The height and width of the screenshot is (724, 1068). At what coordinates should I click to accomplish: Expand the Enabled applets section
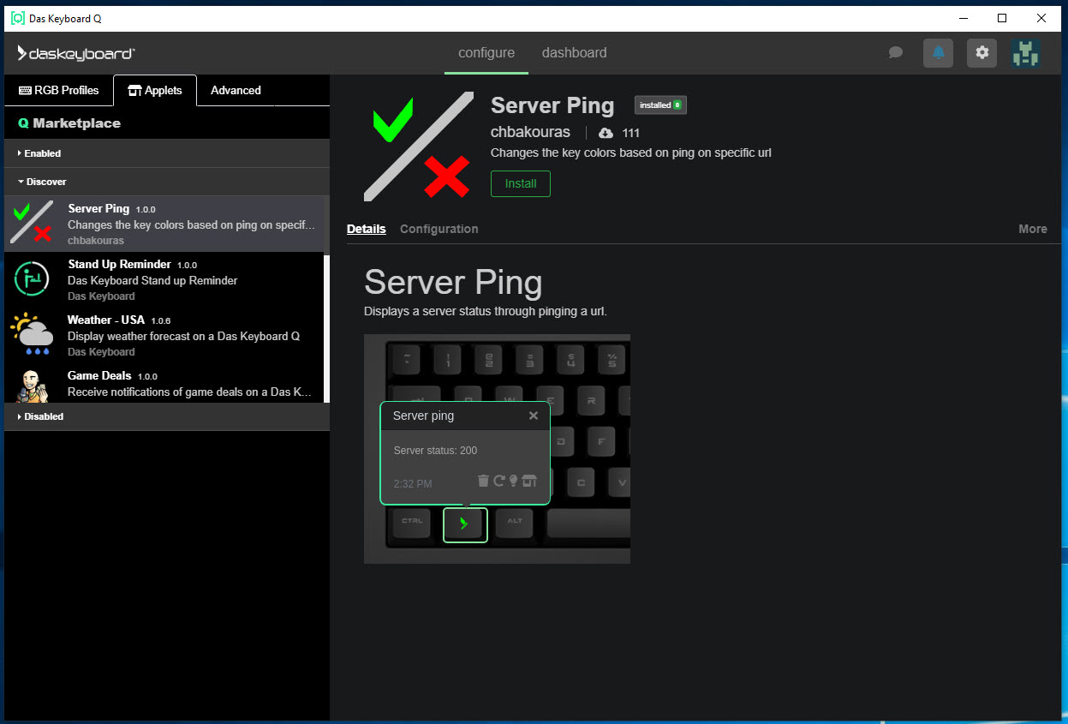pos(167,153)
